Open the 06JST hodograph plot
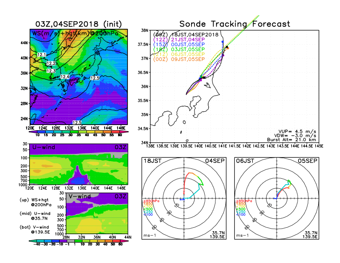340x263 pixels. pos(277,199)
